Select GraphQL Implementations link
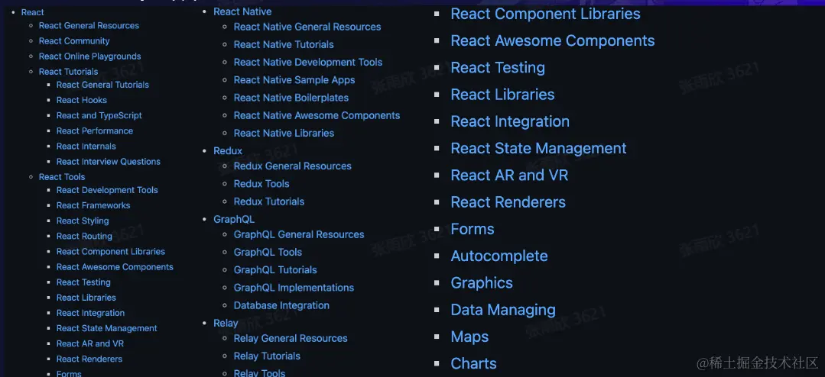Screen dimensions: 825x377 pos(294,288)
